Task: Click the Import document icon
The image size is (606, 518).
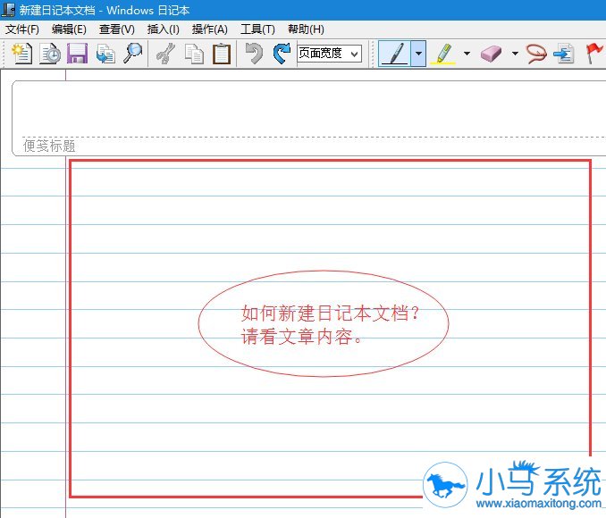Action: [105, 54]
